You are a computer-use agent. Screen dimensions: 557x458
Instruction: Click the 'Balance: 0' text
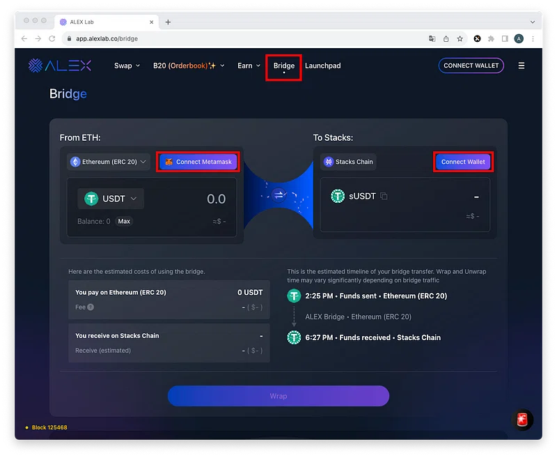pos(94,221)
